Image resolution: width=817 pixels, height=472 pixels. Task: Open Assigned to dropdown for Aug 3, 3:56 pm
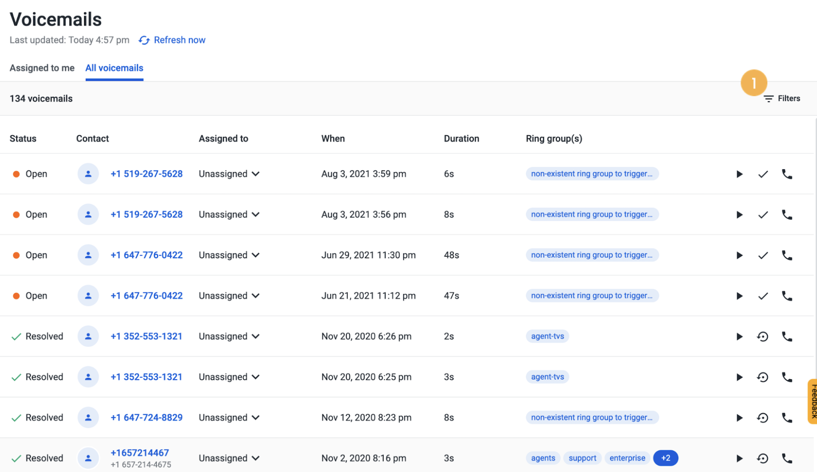point(229,214)
